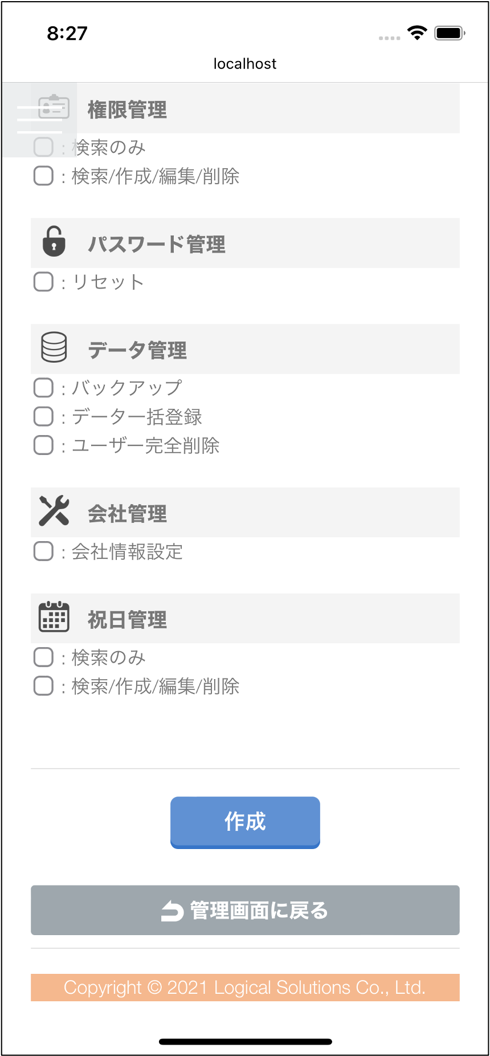Click the 管理画面に戻る button
Screen dimensions: 490x1056
pyautogui.click(x=245, y=910)
